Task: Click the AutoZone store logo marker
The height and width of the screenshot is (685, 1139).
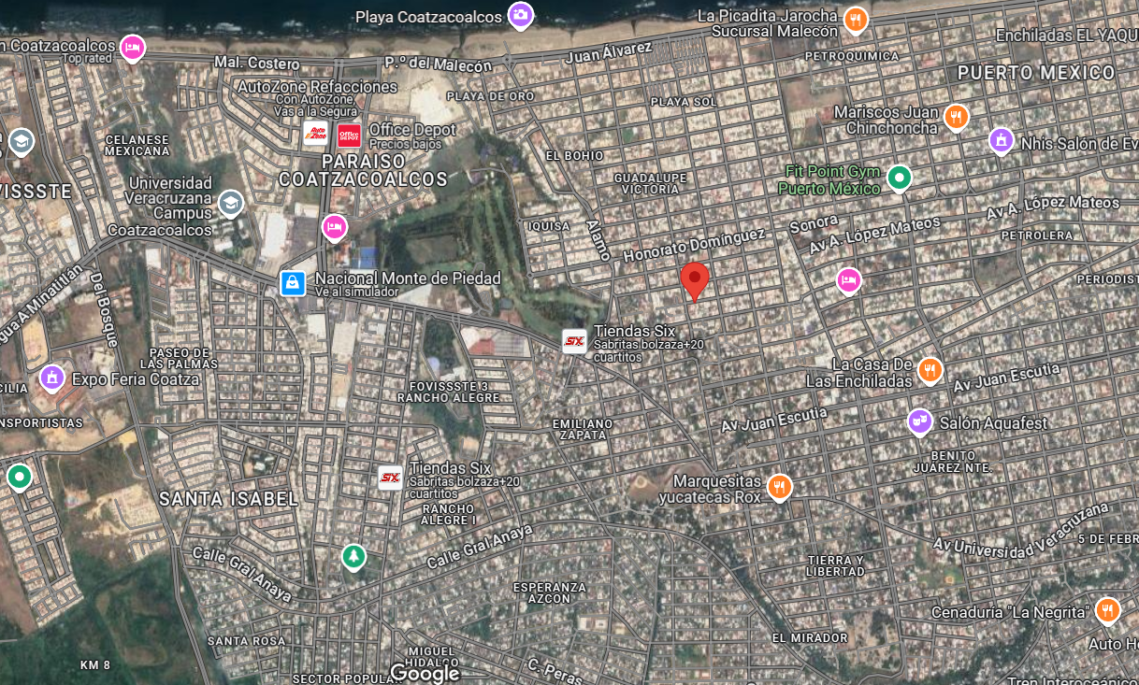Action: coord(316,136)
